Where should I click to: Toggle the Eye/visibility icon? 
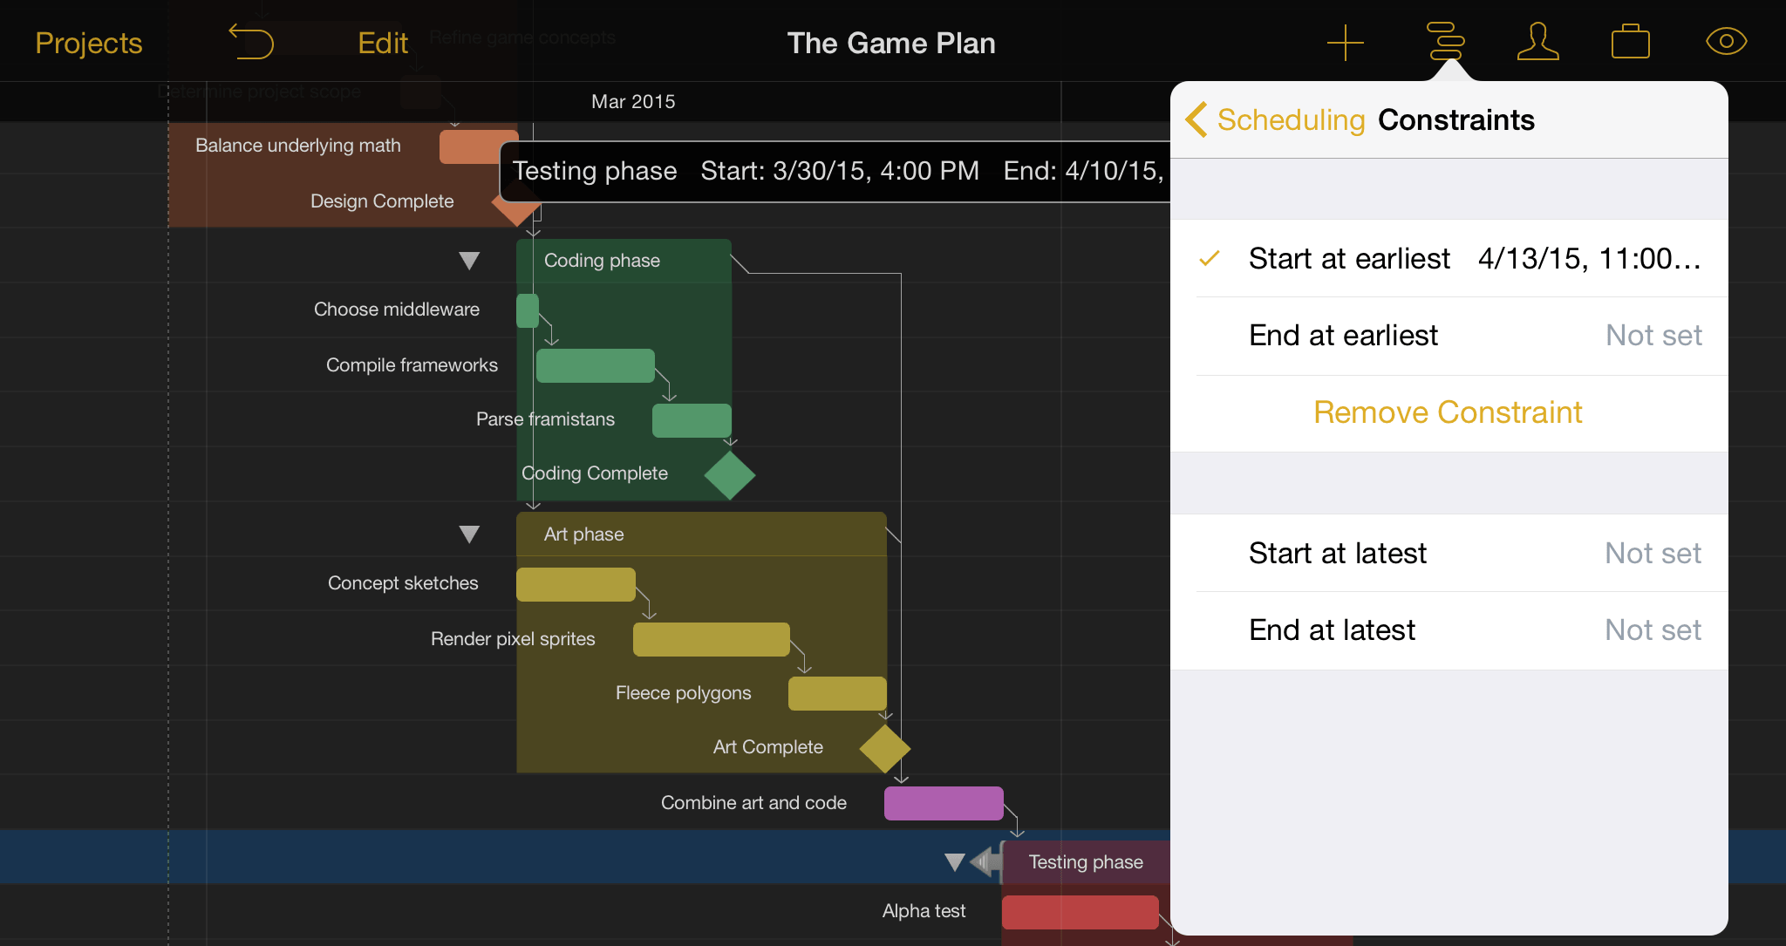click(1727, 41)
